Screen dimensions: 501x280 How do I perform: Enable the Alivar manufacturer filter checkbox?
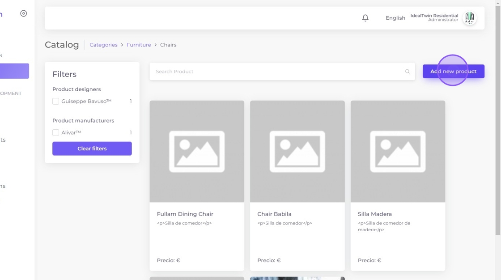(x=56, y=133)
